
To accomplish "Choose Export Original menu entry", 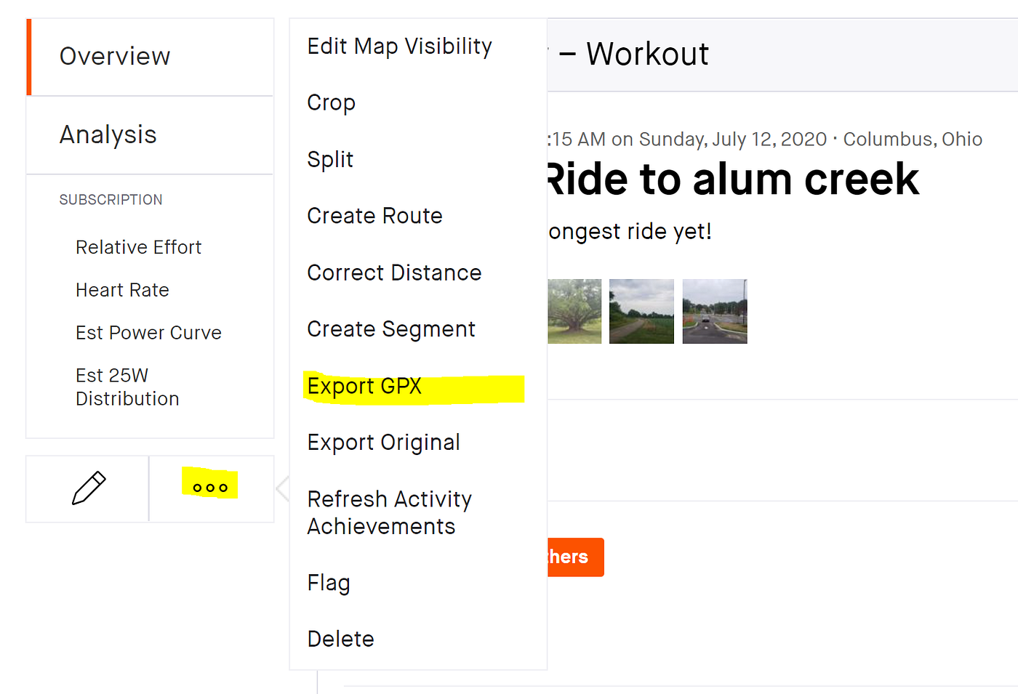I will (383, 443).
